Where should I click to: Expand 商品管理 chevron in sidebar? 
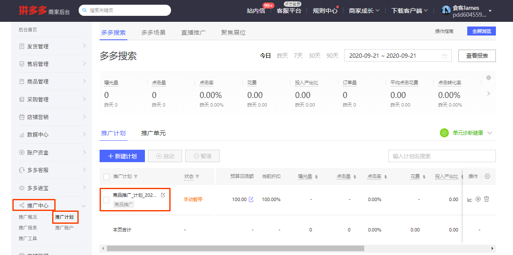[x=84, y=81]
